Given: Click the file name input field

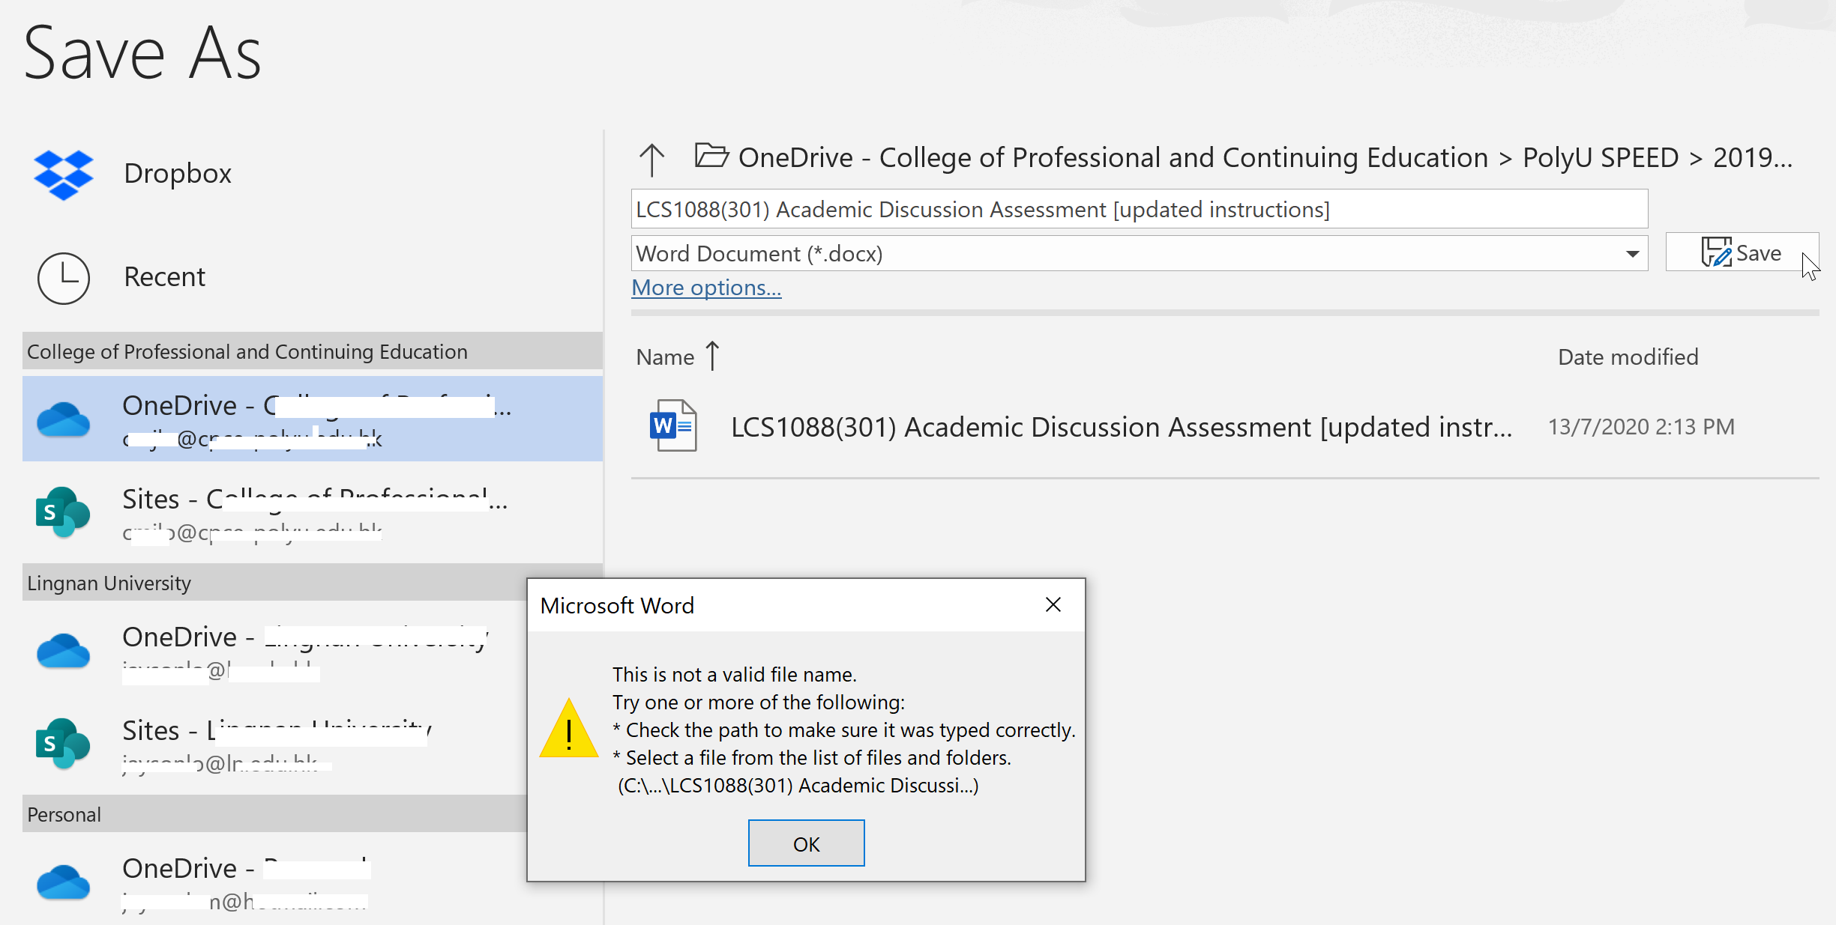Looking at the screenshot, I should pos(1140,209).
